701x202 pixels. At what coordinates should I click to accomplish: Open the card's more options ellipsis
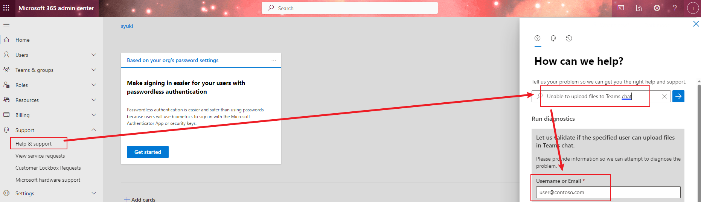click(274, 60)
